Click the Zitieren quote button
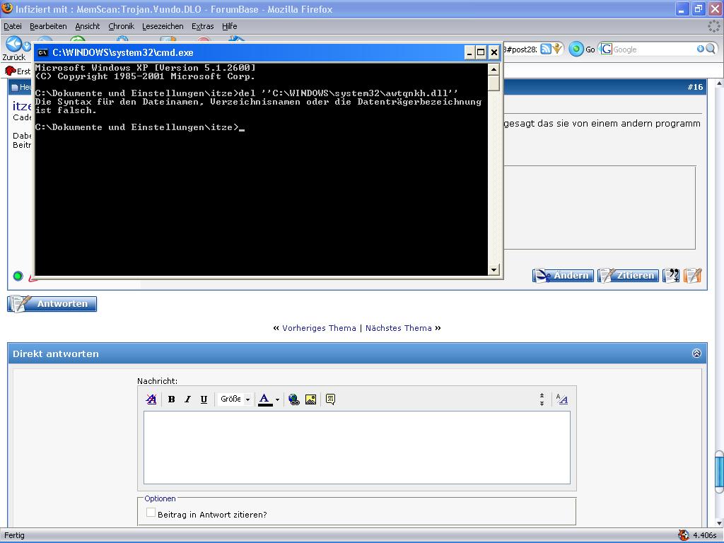 pos(628,275)
